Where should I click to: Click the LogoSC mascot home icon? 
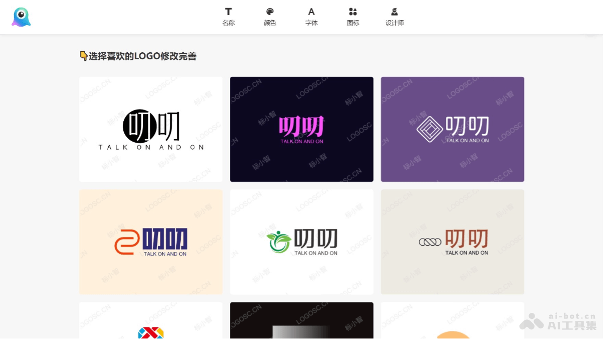point(21,17)
